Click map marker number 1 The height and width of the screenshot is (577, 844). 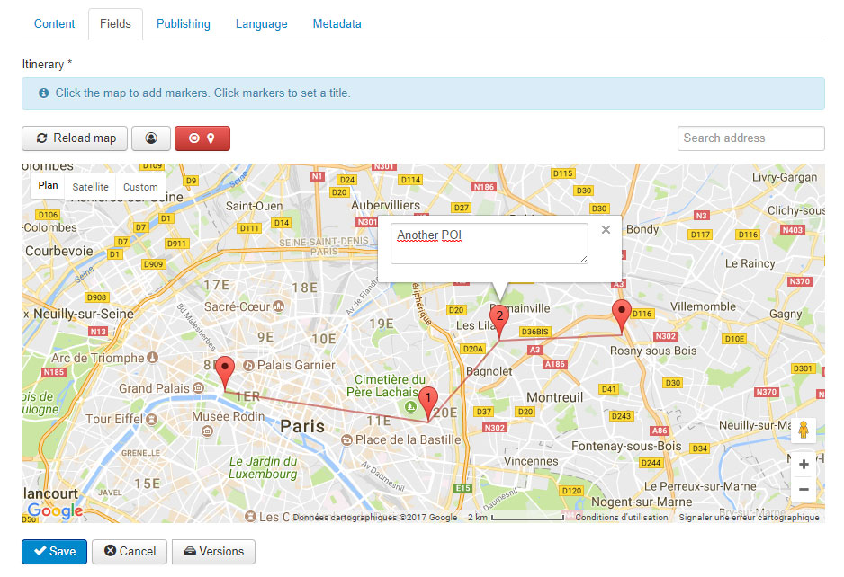pos(428,404)
